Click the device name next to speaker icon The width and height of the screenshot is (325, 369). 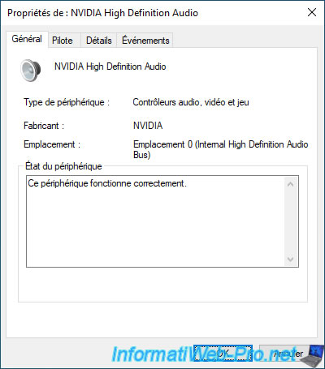click(x=110, y=67)
